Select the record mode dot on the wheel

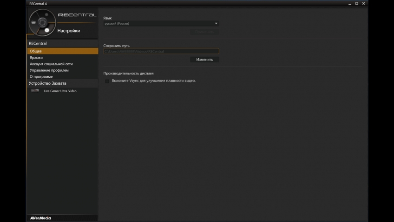[46, 15]
